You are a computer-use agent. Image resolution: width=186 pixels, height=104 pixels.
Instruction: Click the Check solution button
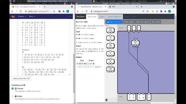point(114,22)
